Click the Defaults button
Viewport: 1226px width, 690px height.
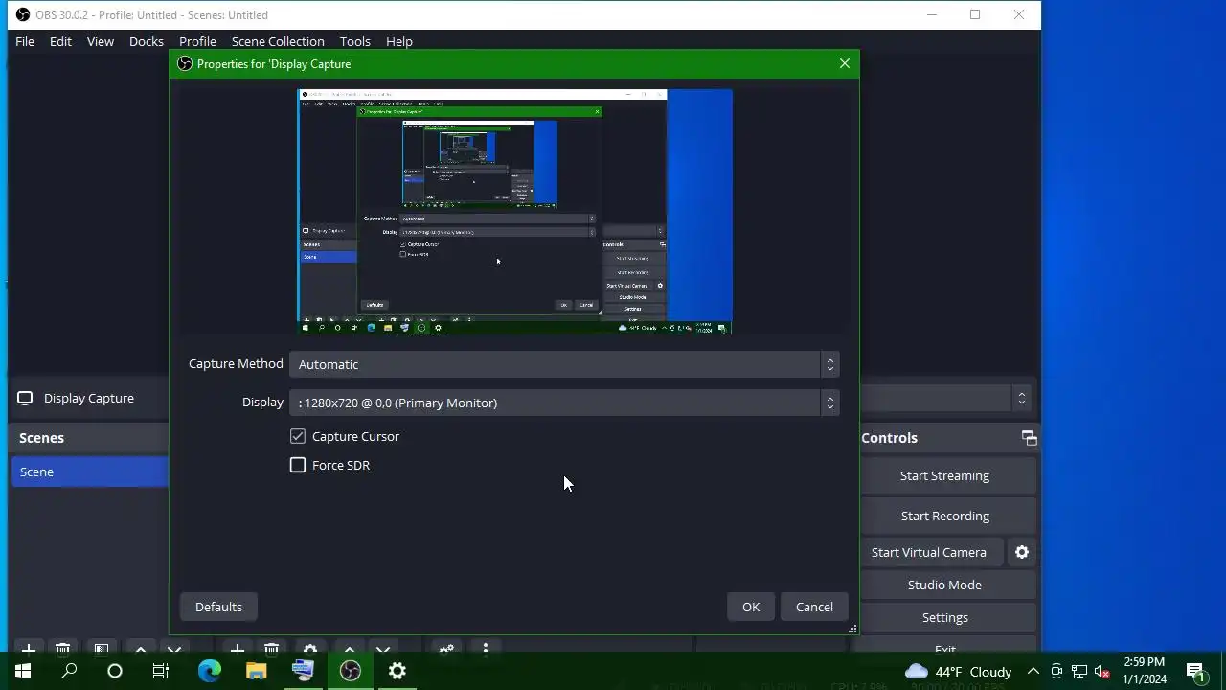point(218,607)
